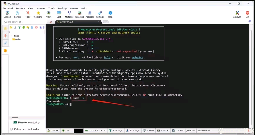Click the 1.92 GB / 7.76 GB memory status
Screen dimensions: 255x135
(95, 131)
